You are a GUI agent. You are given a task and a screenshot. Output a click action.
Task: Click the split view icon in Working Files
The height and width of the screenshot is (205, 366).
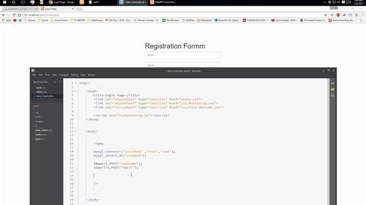pos(59,82)
